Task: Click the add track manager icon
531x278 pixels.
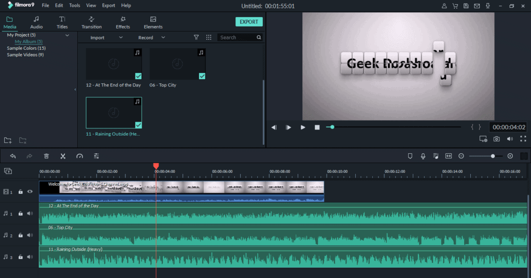Action: (x=8, y=171)
